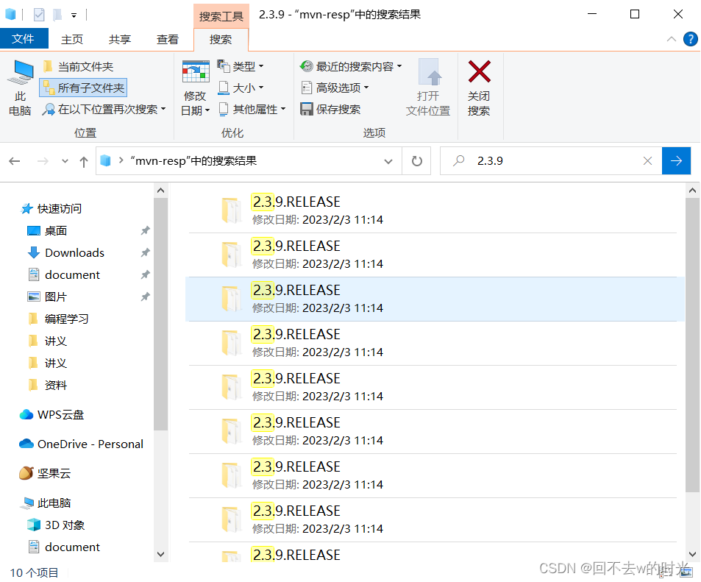Open 3D 对象 under This PC
The height and width of the screenshot is (582, 701).
[x=57, y=525]
